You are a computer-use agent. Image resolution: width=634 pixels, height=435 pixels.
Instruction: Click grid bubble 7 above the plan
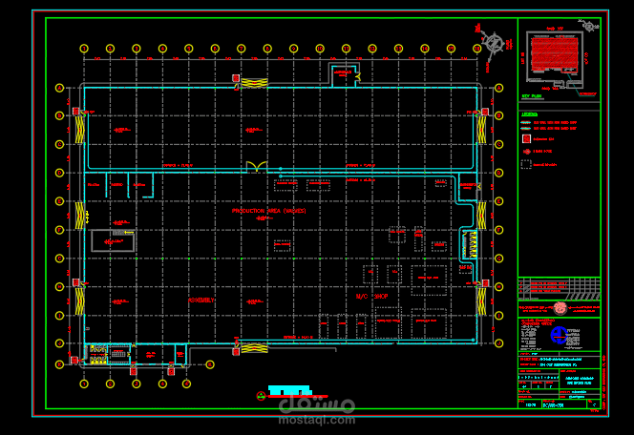(242, 49)
